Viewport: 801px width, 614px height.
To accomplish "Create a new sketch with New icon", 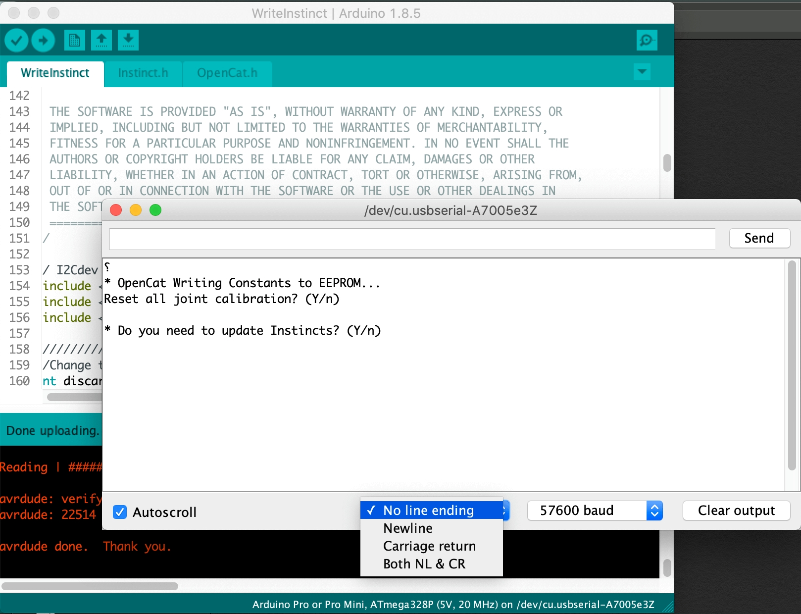I will point(75,40).
